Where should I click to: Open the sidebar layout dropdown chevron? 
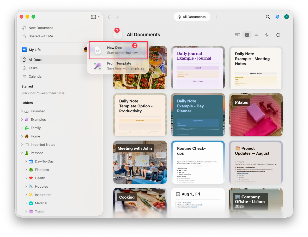click(99, 16)
